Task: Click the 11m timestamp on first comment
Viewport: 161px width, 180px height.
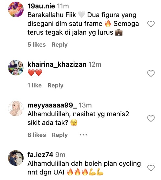Action: pos(63,6)
